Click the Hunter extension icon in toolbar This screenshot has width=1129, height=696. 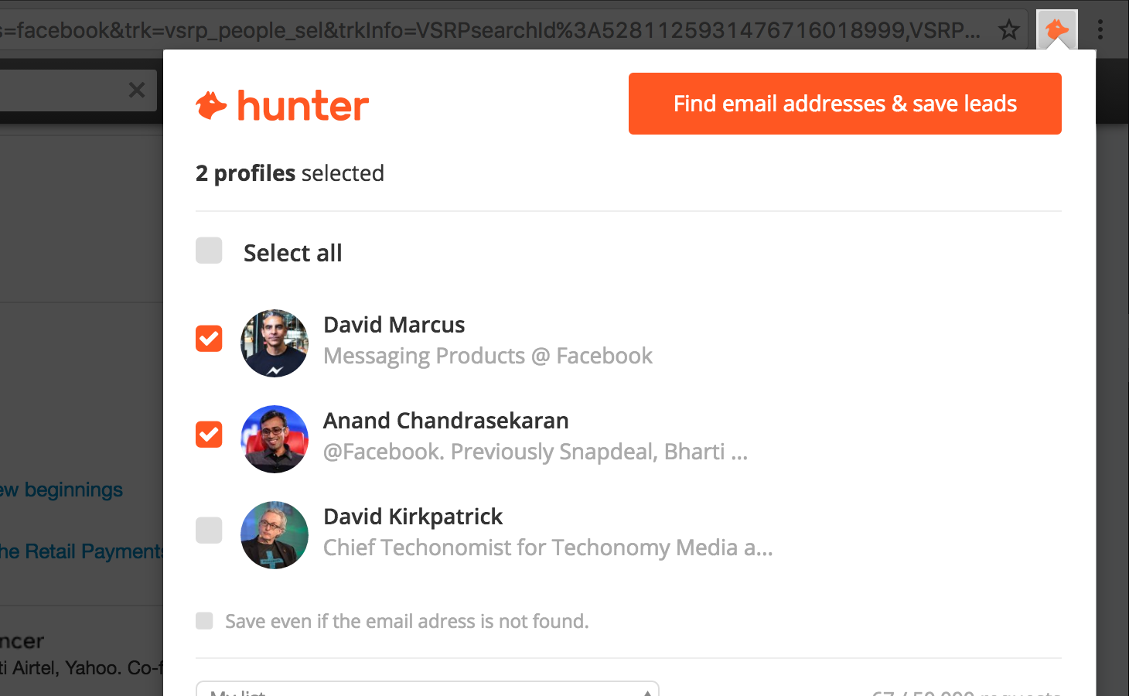point(1056,30)
